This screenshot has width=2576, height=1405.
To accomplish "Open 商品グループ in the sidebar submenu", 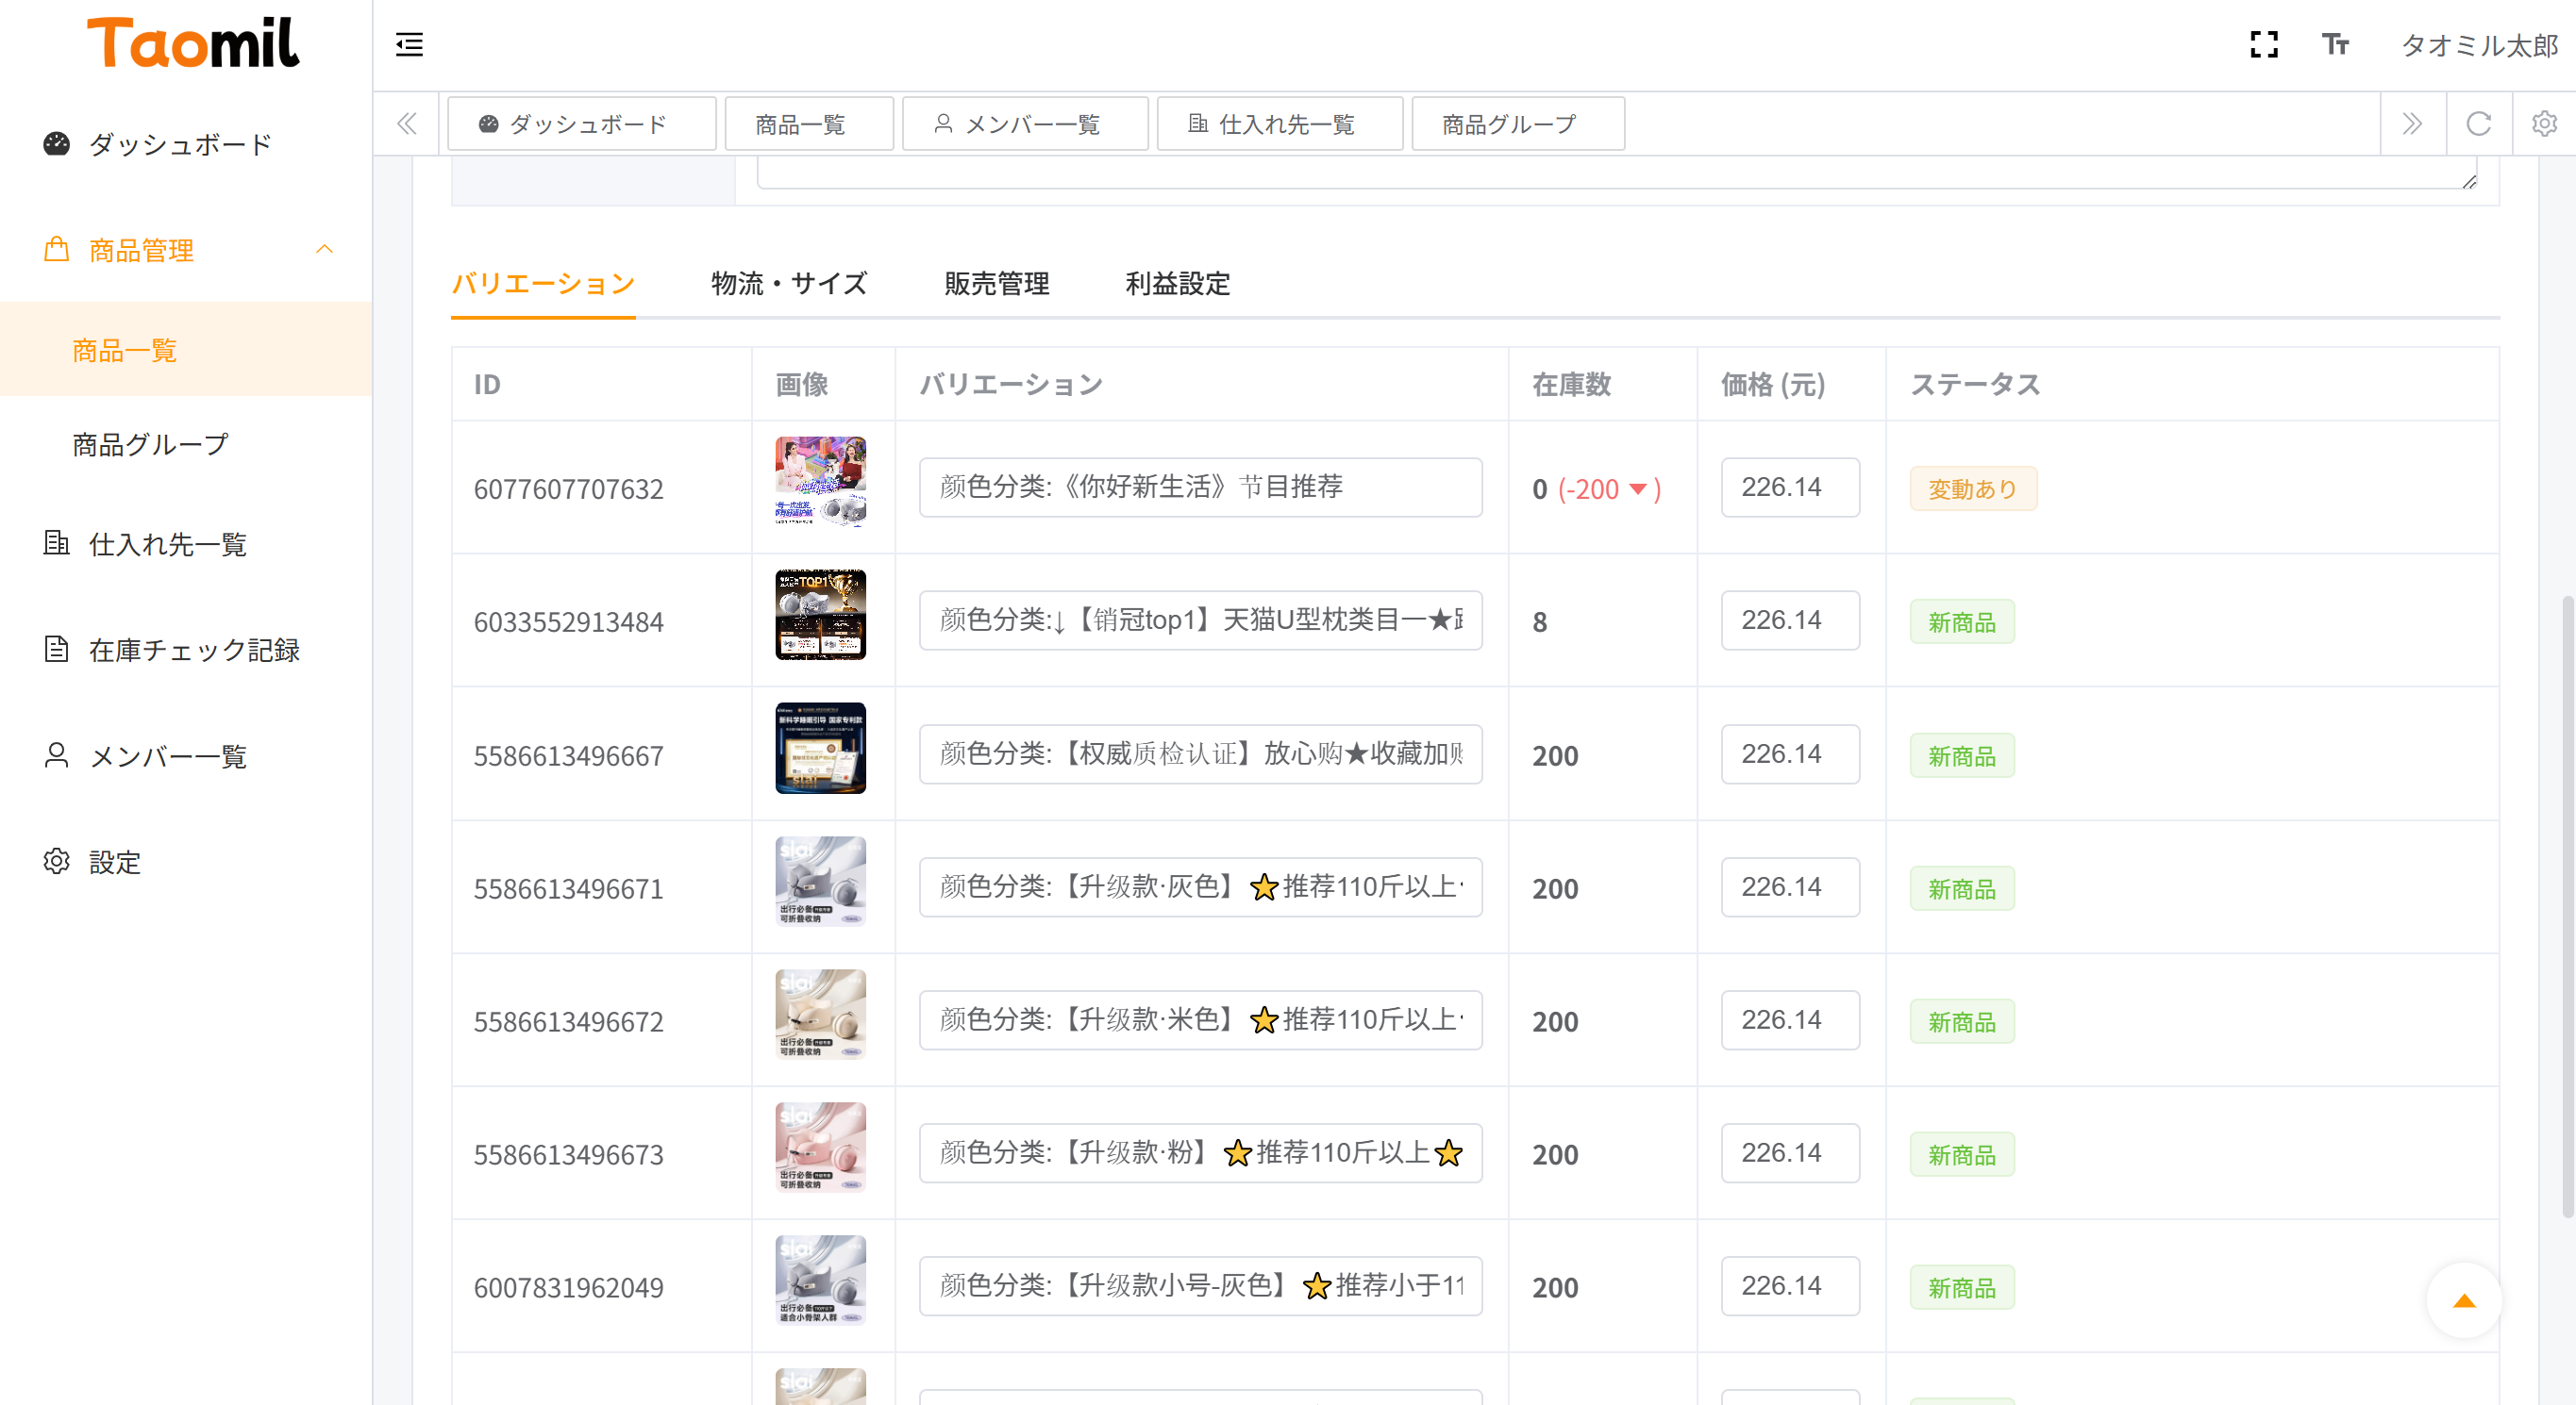I will tap(186, 444).
